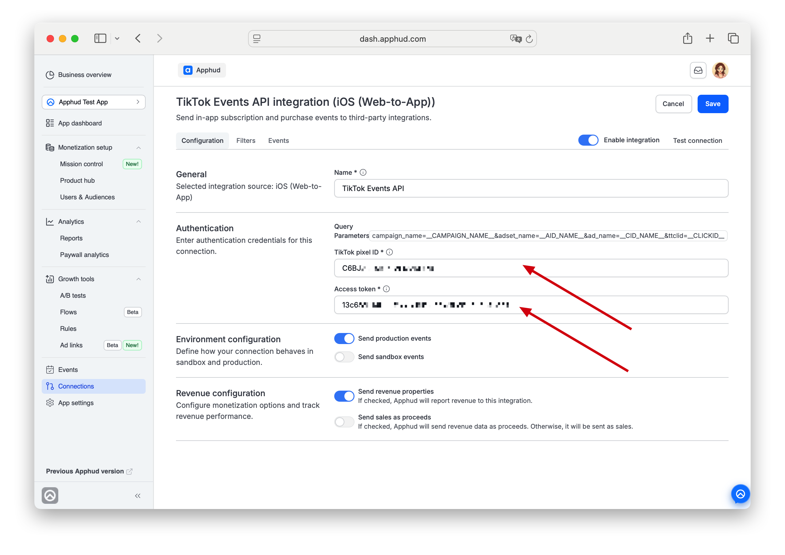Click the Query Parameters field

click(548, 236)
